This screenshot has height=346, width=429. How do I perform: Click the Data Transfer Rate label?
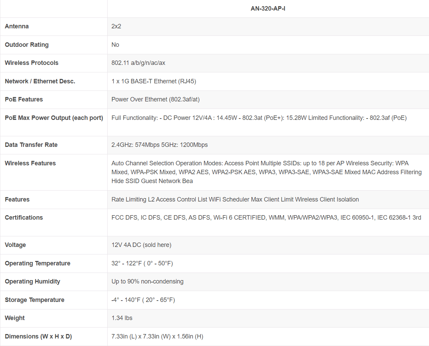[x=31, y=145]
